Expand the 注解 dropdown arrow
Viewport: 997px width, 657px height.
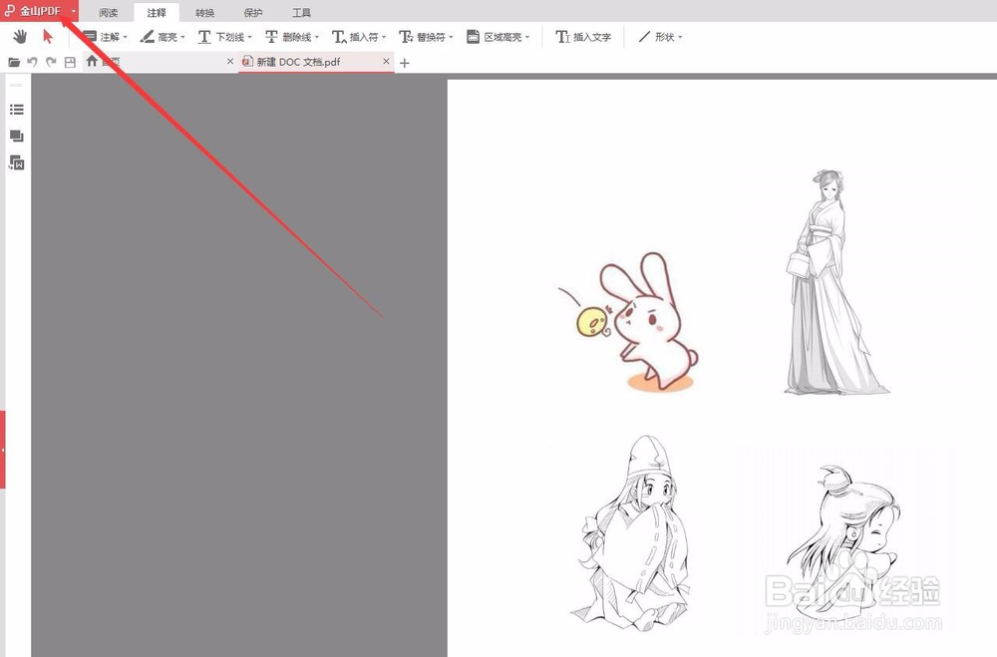pos(125,37)
